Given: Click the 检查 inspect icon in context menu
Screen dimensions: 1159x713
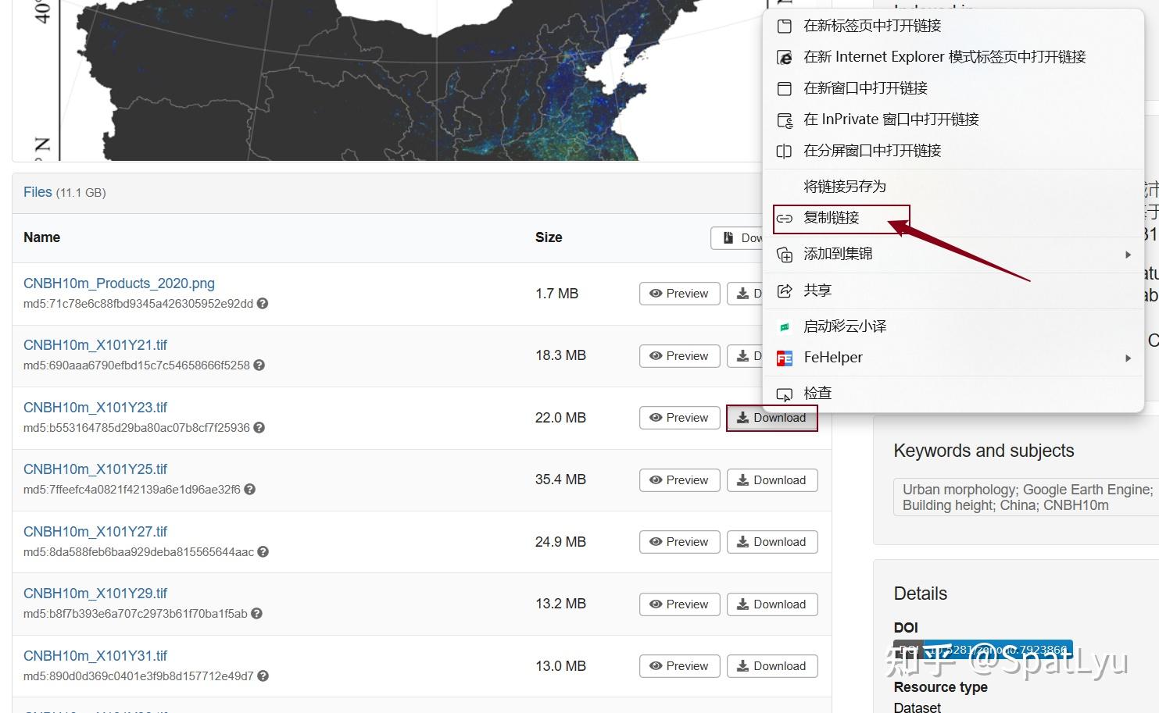Looking at the screenshot, I should (x=784, y=394).
